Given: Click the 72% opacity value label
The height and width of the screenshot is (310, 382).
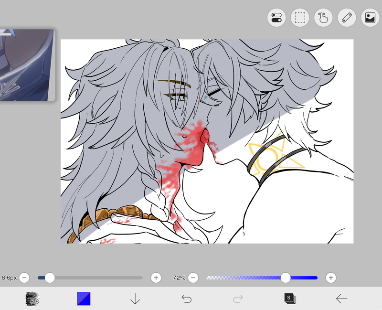Looking at the screenshot, I should 179,278.
